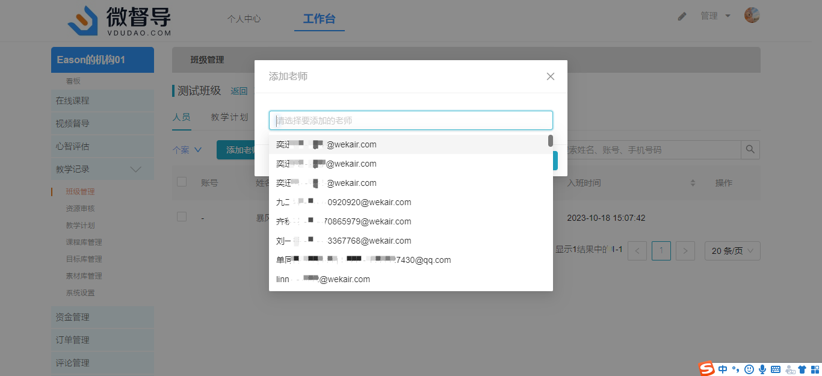Open the 20 条/页 page size dropdown
822x376 pixels.
click(732, 251)
